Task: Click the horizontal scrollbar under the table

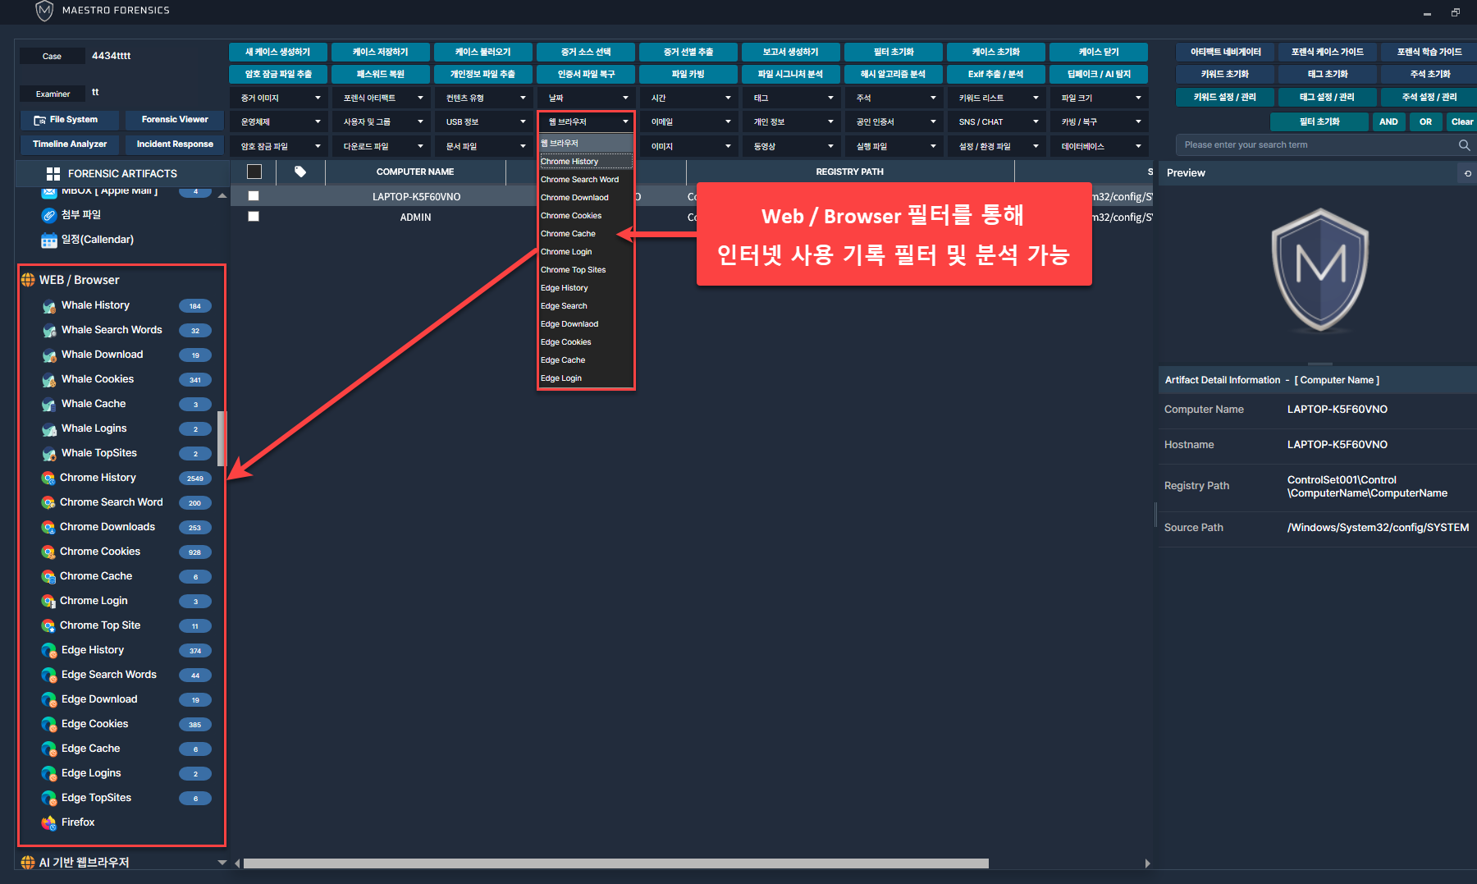Action: (x=615, y=863)
